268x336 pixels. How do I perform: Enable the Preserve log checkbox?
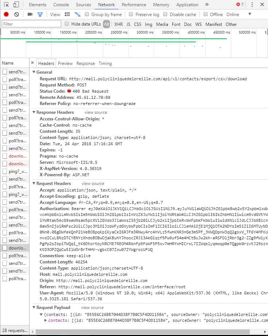coord(131,15)
